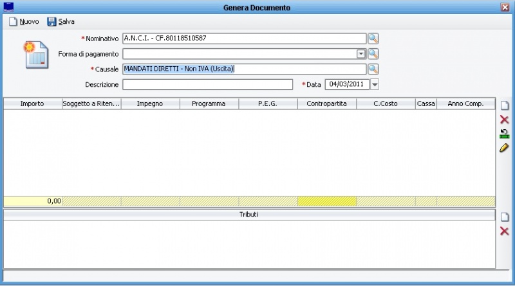Click the Salva toolbar button
Image resolution: width=515 pixels, height=286 pixels.
pyautogui.click(x=61, y=21)
